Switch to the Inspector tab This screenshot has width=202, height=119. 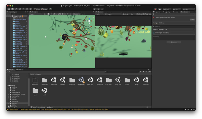[157, 12]
